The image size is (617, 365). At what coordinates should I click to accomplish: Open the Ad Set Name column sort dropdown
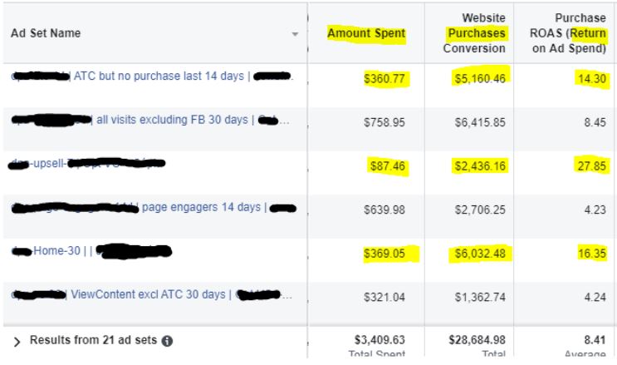[x=295, y=34]
